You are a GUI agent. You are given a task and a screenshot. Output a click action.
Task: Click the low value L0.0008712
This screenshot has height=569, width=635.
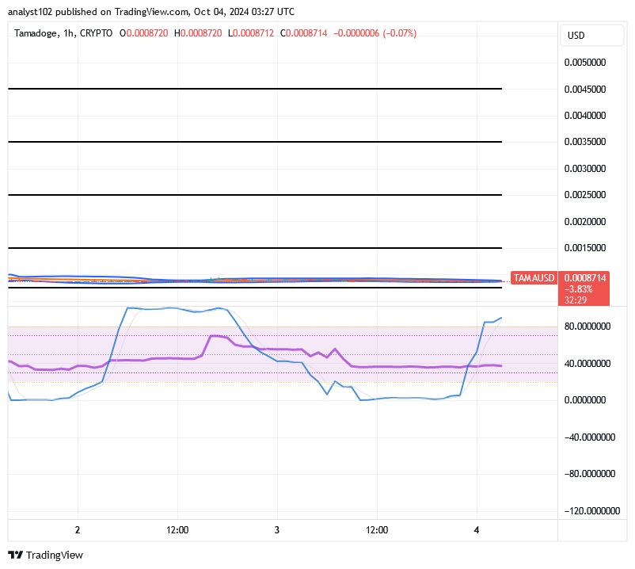251,33
